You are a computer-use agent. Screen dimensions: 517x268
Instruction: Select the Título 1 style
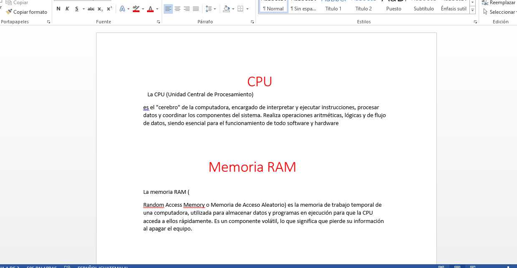coord(333,8)
